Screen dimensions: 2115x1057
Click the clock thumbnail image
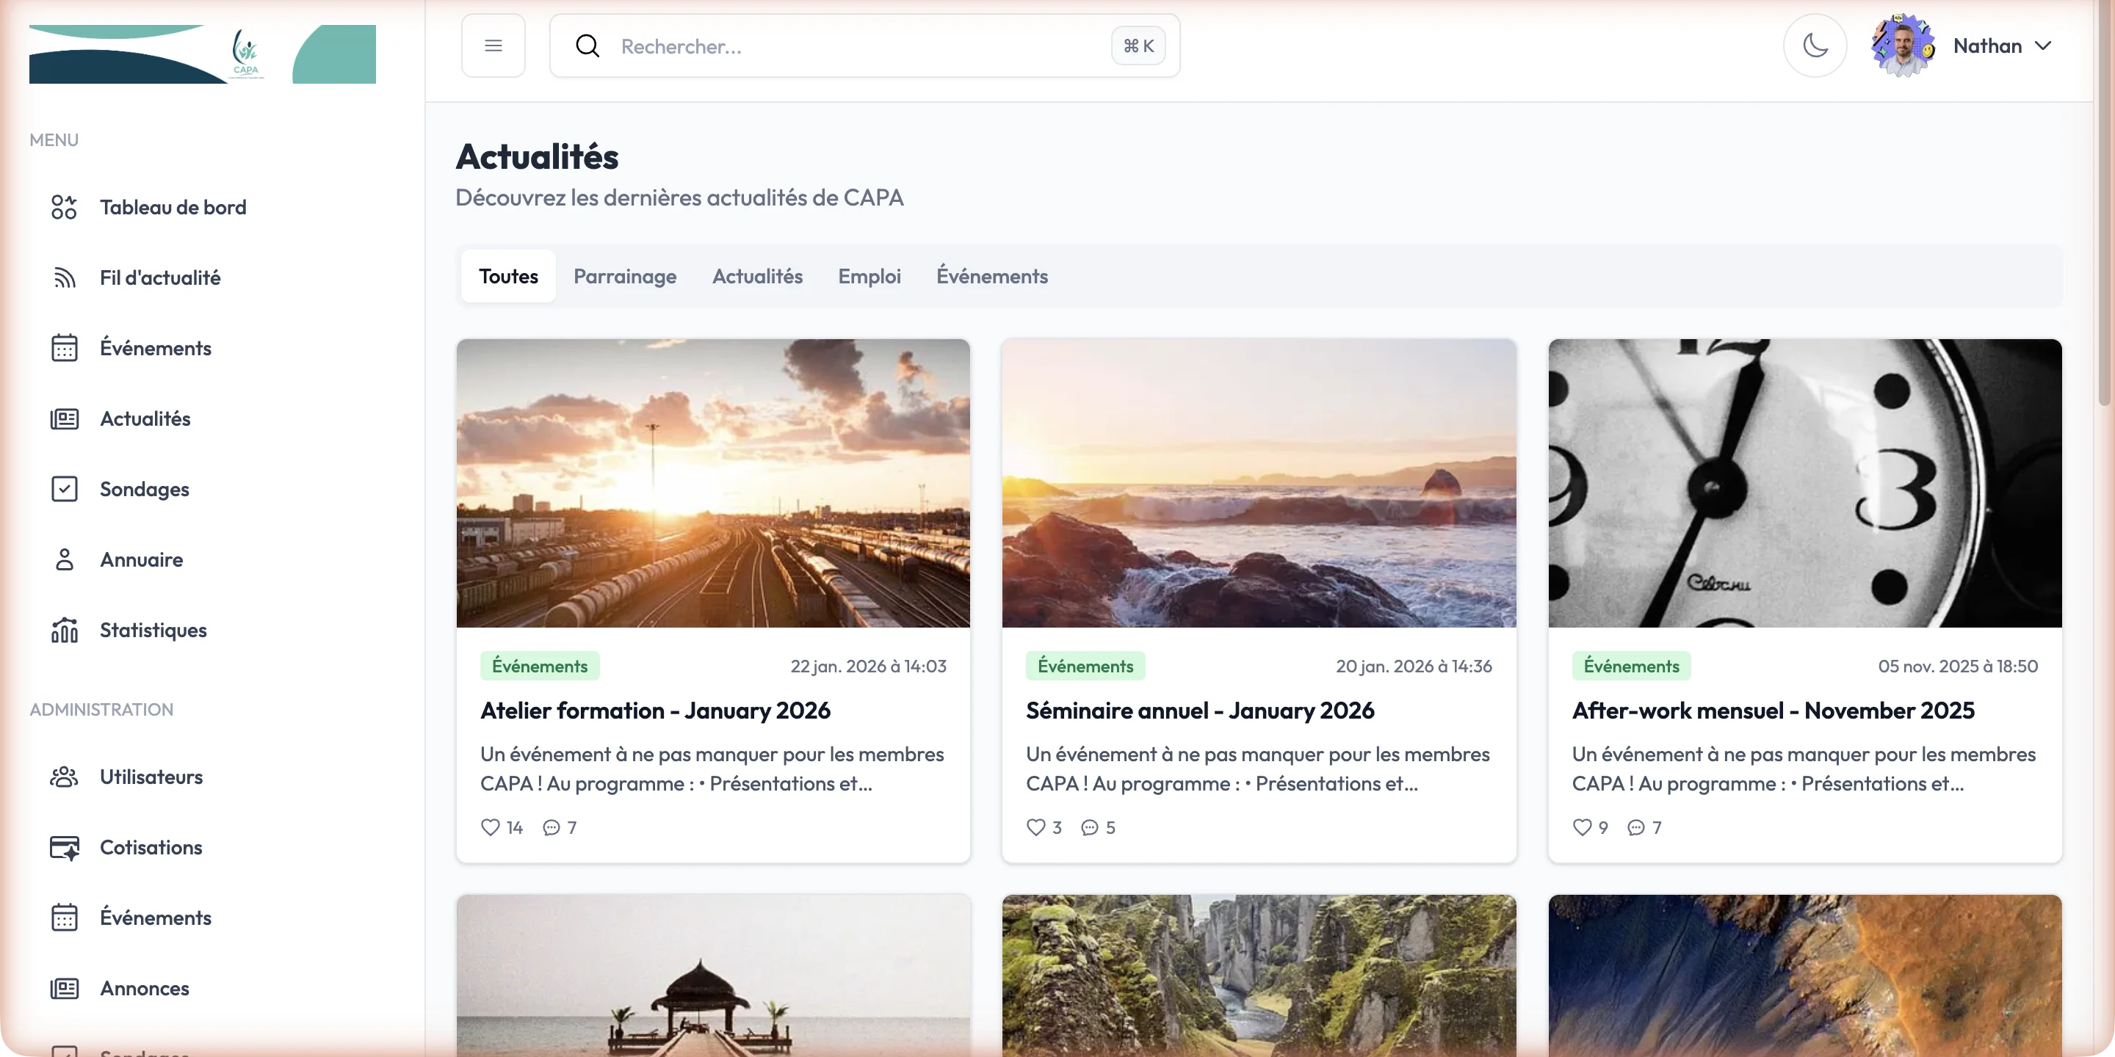[1804, 482]
